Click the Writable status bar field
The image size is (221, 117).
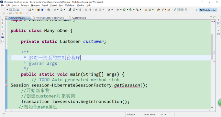click(x=131, y=114)
